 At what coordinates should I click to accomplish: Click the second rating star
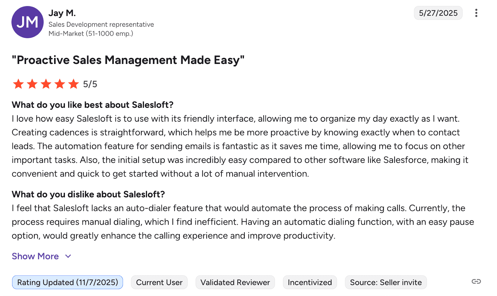tap(32, 84)
